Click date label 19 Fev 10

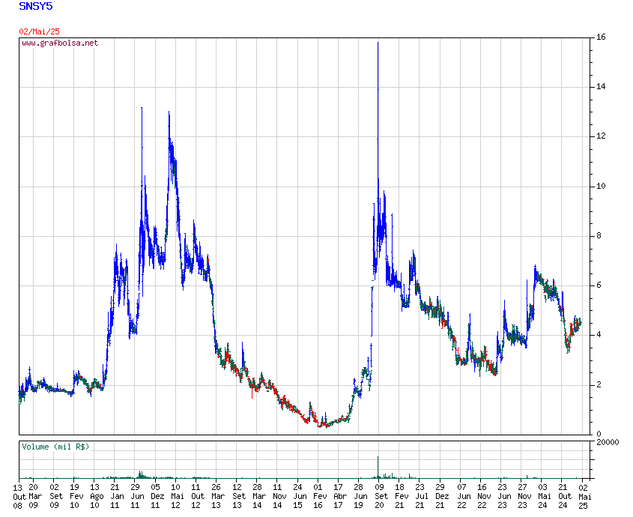point(76,497)
